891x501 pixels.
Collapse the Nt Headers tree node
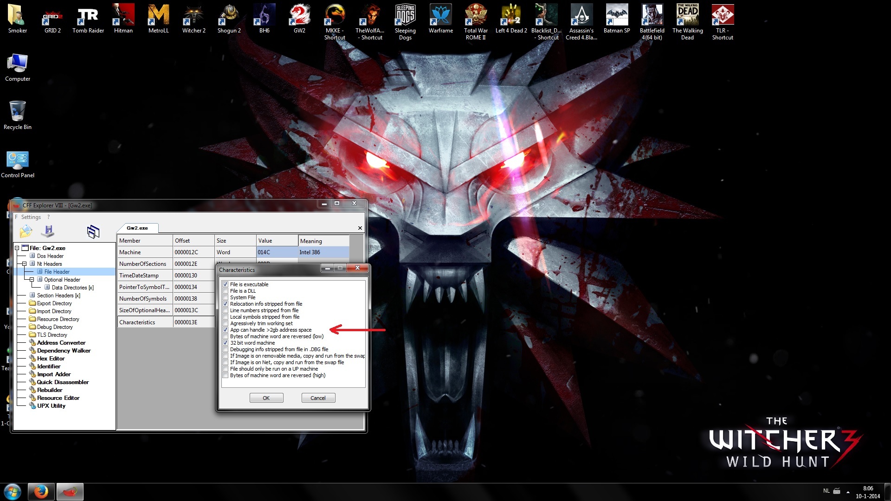[25, 264]
